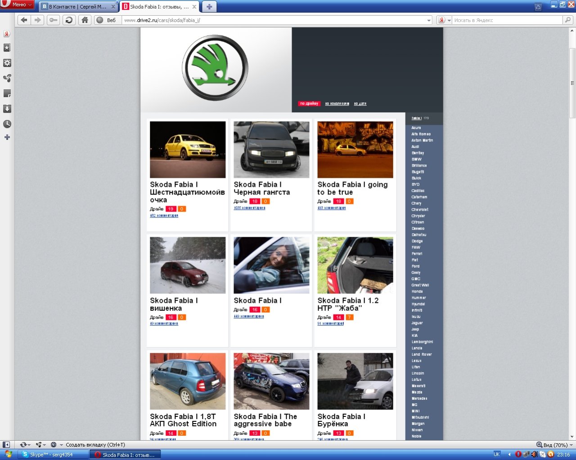Click the page vertical scrollbar thumb
Screen dimensions: 576x460
[x=572, y=83]
